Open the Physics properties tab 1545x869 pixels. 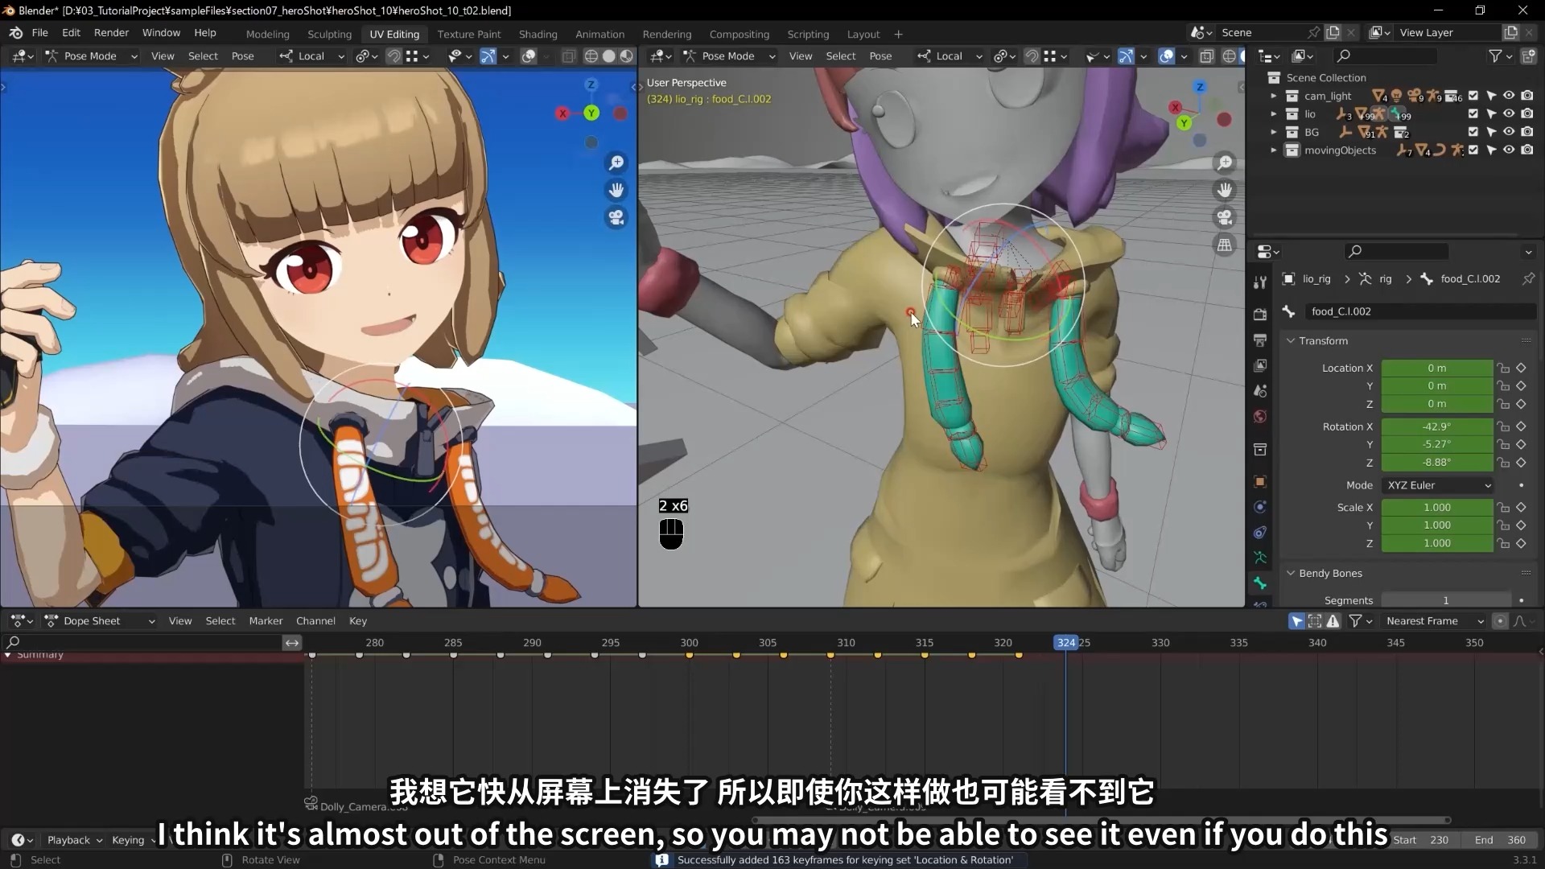pos(1260,507)
